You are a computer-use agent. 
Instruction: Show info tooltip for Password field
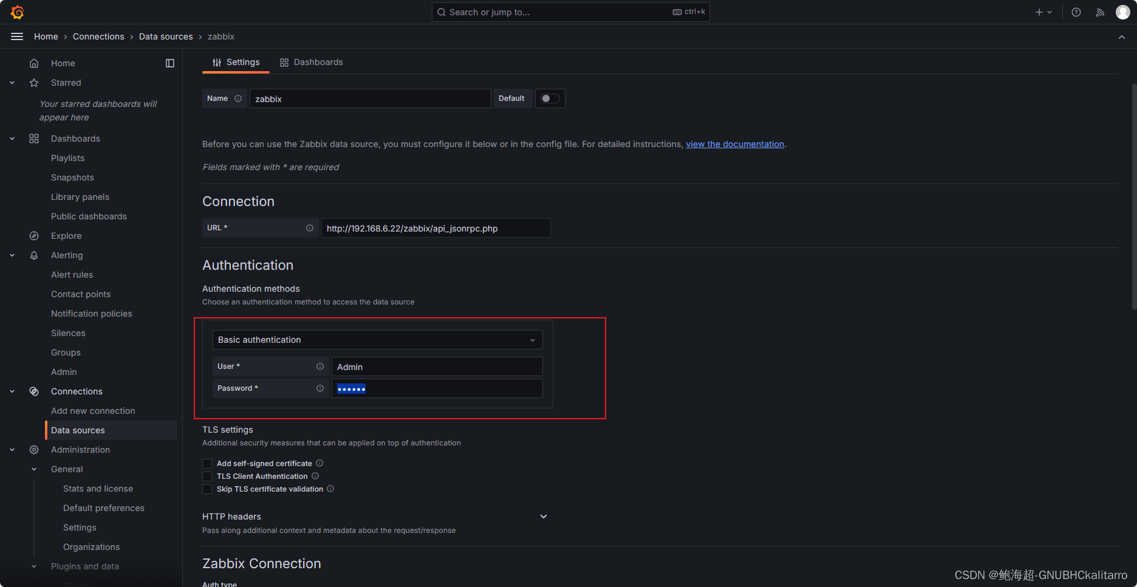pos(320,388)
